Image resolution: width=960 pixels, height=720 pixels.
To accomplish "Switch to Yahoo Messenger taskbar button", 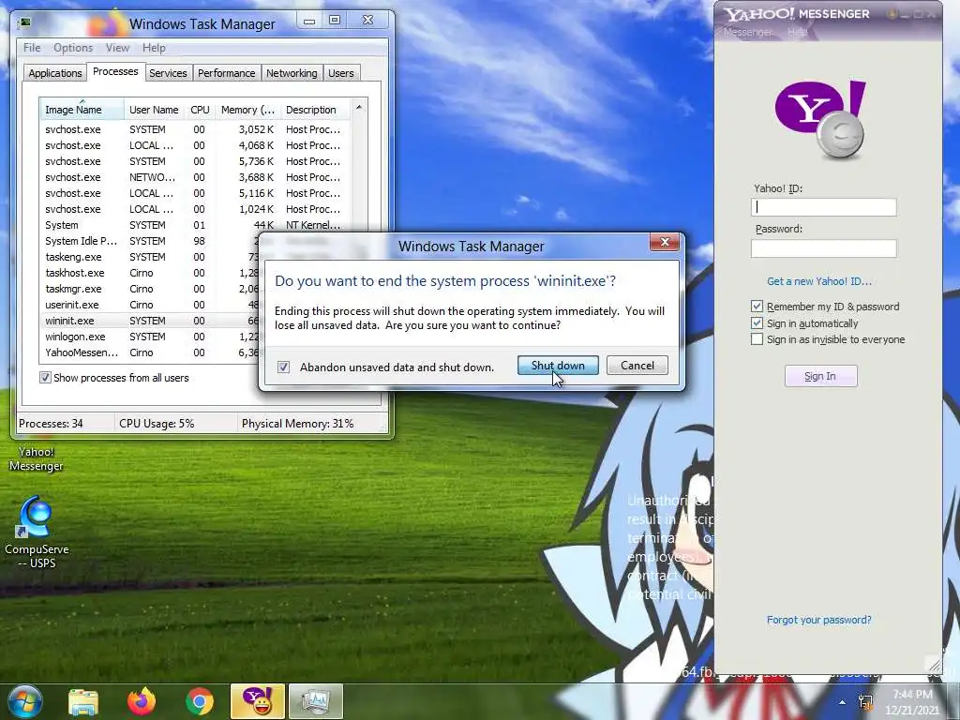I will 258,701.
